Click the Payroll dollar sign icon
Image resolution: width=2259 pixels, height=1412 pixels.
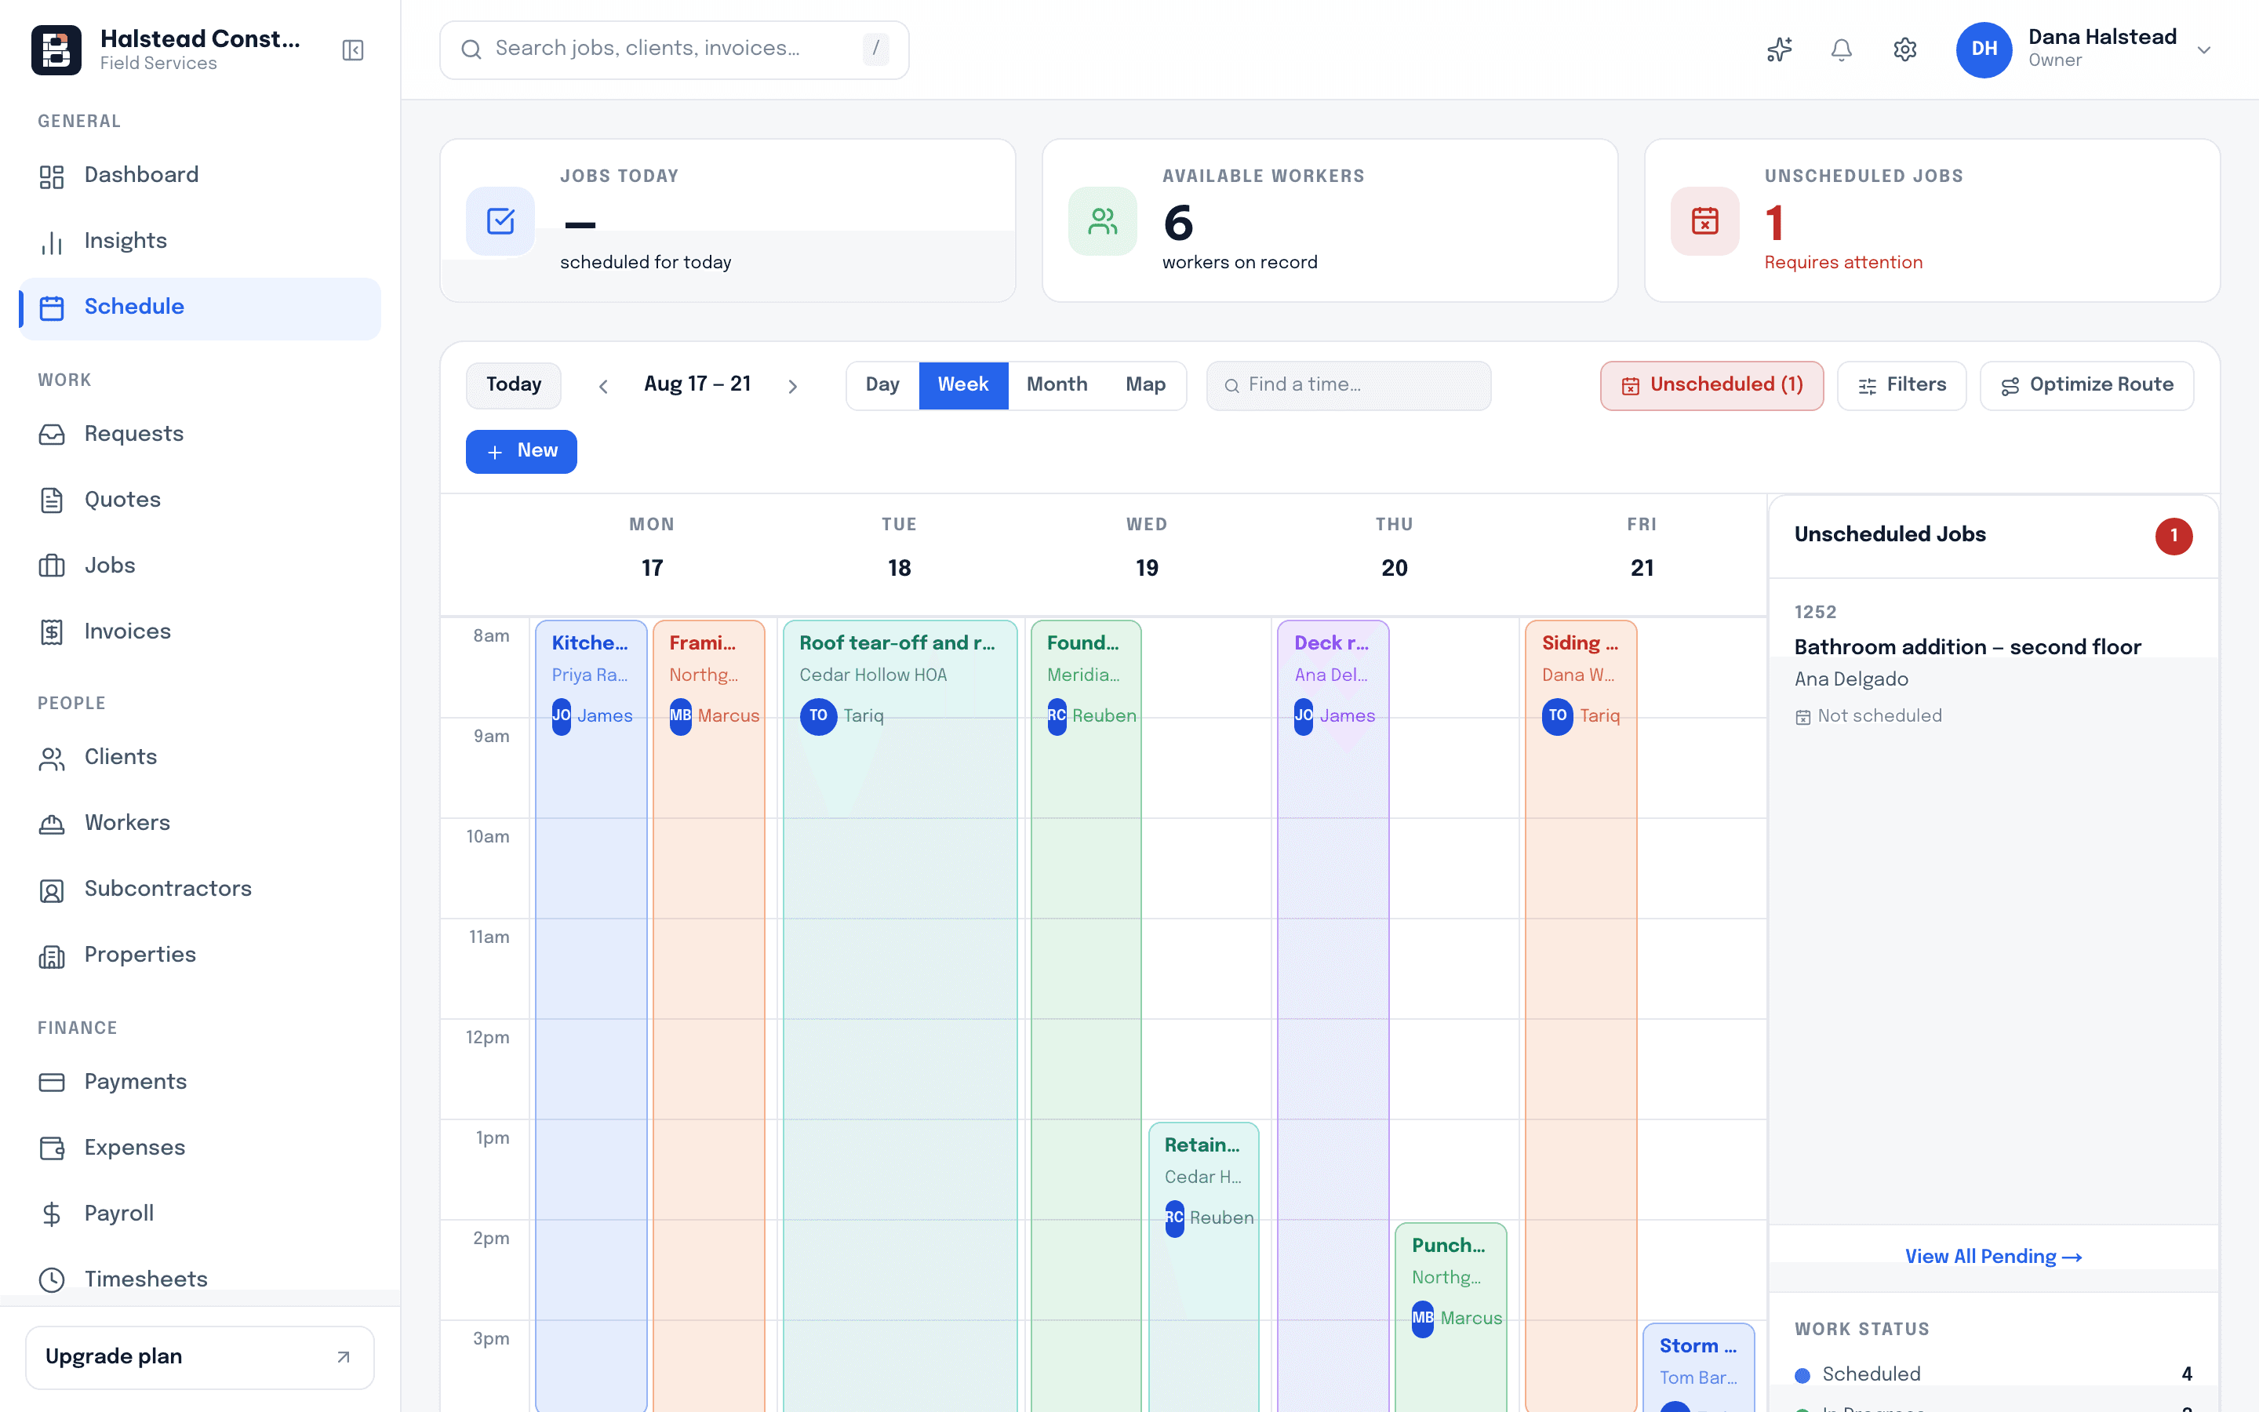(x=51, y=1214)
